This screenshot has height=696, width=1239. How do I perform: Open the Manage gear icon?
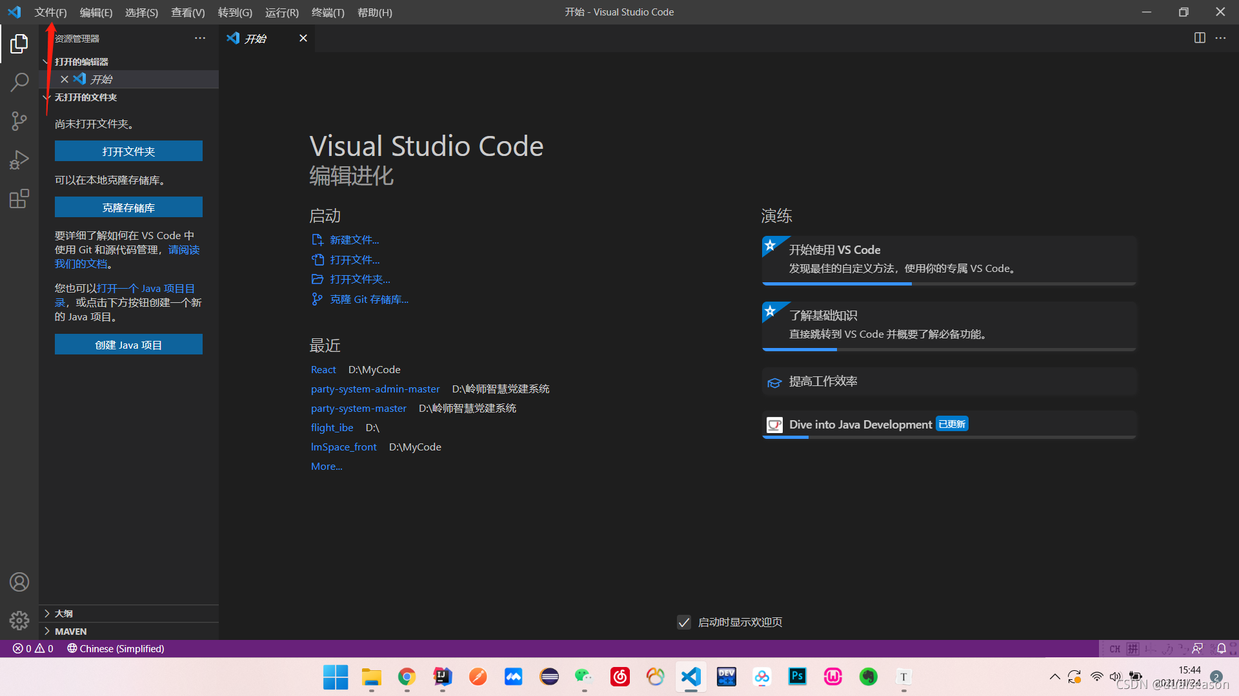tap(19, 621)
